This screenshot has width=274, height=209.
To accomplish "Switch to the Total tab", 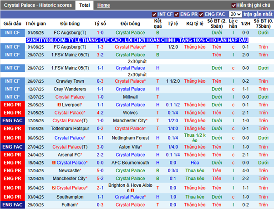I will [x=85, y=5].
